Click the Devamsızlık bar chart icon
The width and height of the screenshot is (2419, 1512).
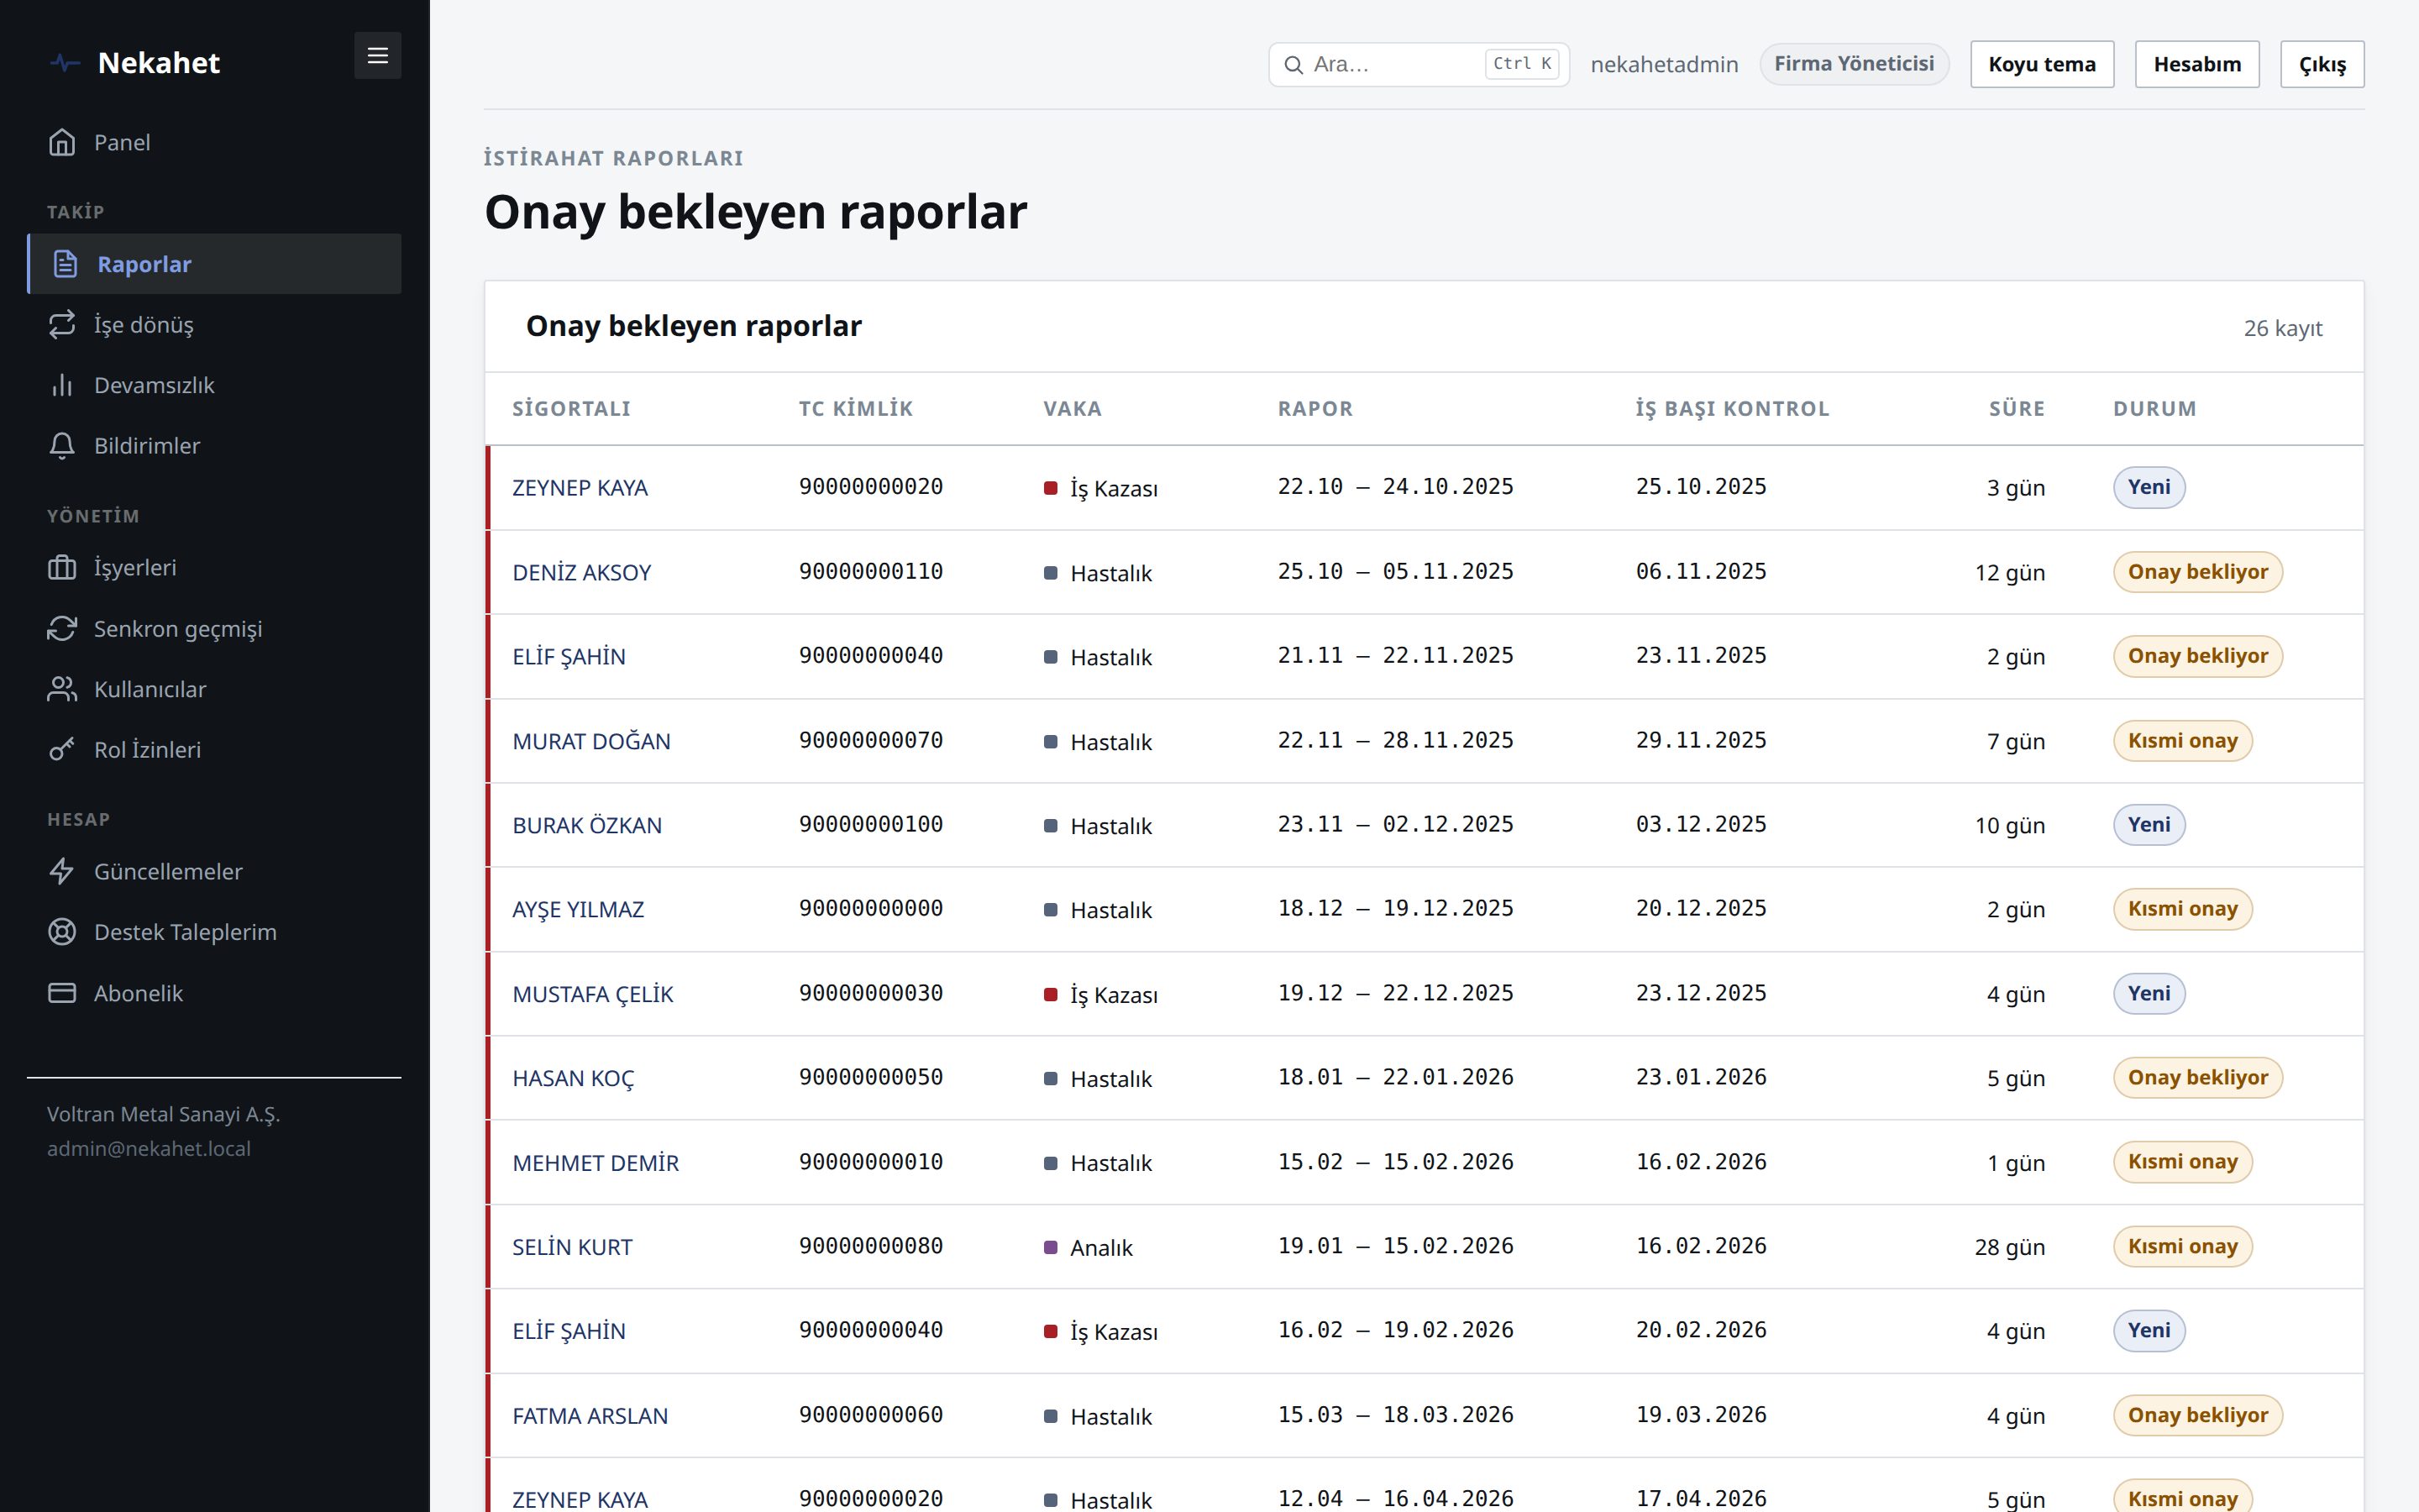coord(62,385)
